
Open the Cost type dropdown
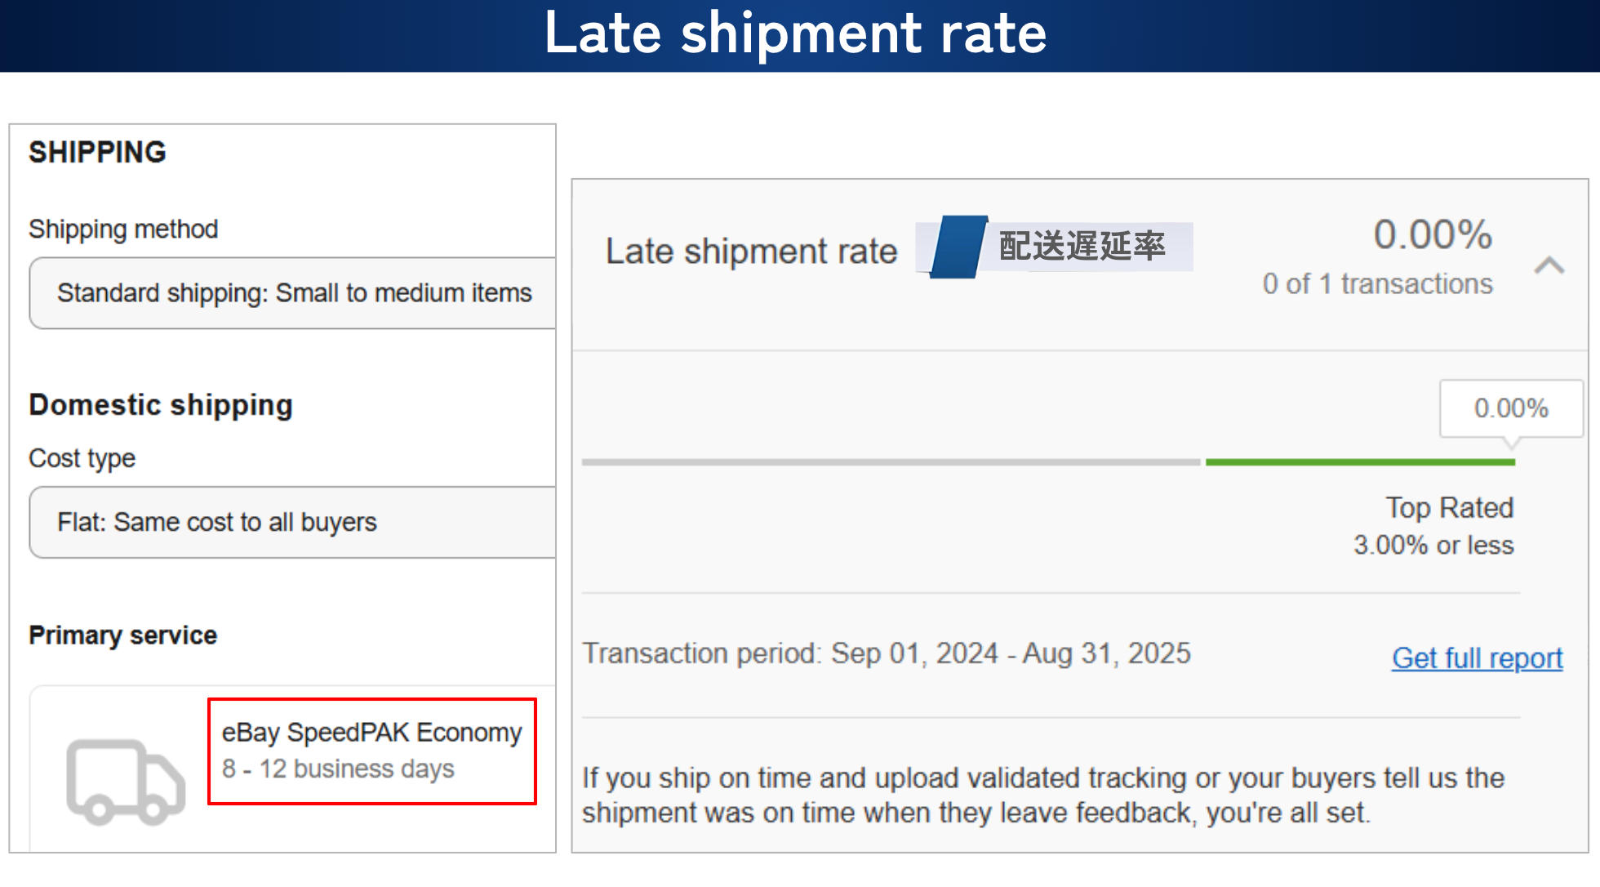point(292,523)
